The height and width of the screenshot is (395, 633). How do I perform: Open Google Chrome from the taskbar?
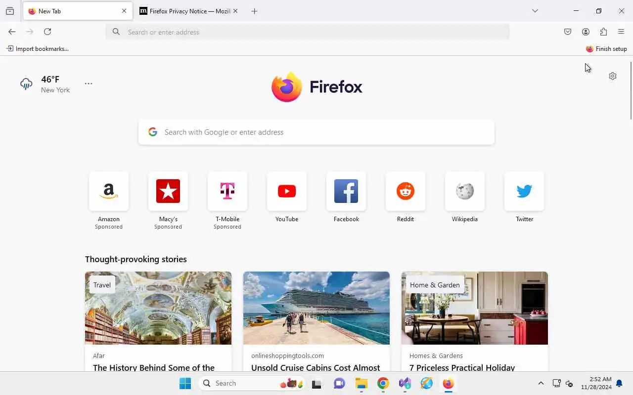tap(383, 383)
